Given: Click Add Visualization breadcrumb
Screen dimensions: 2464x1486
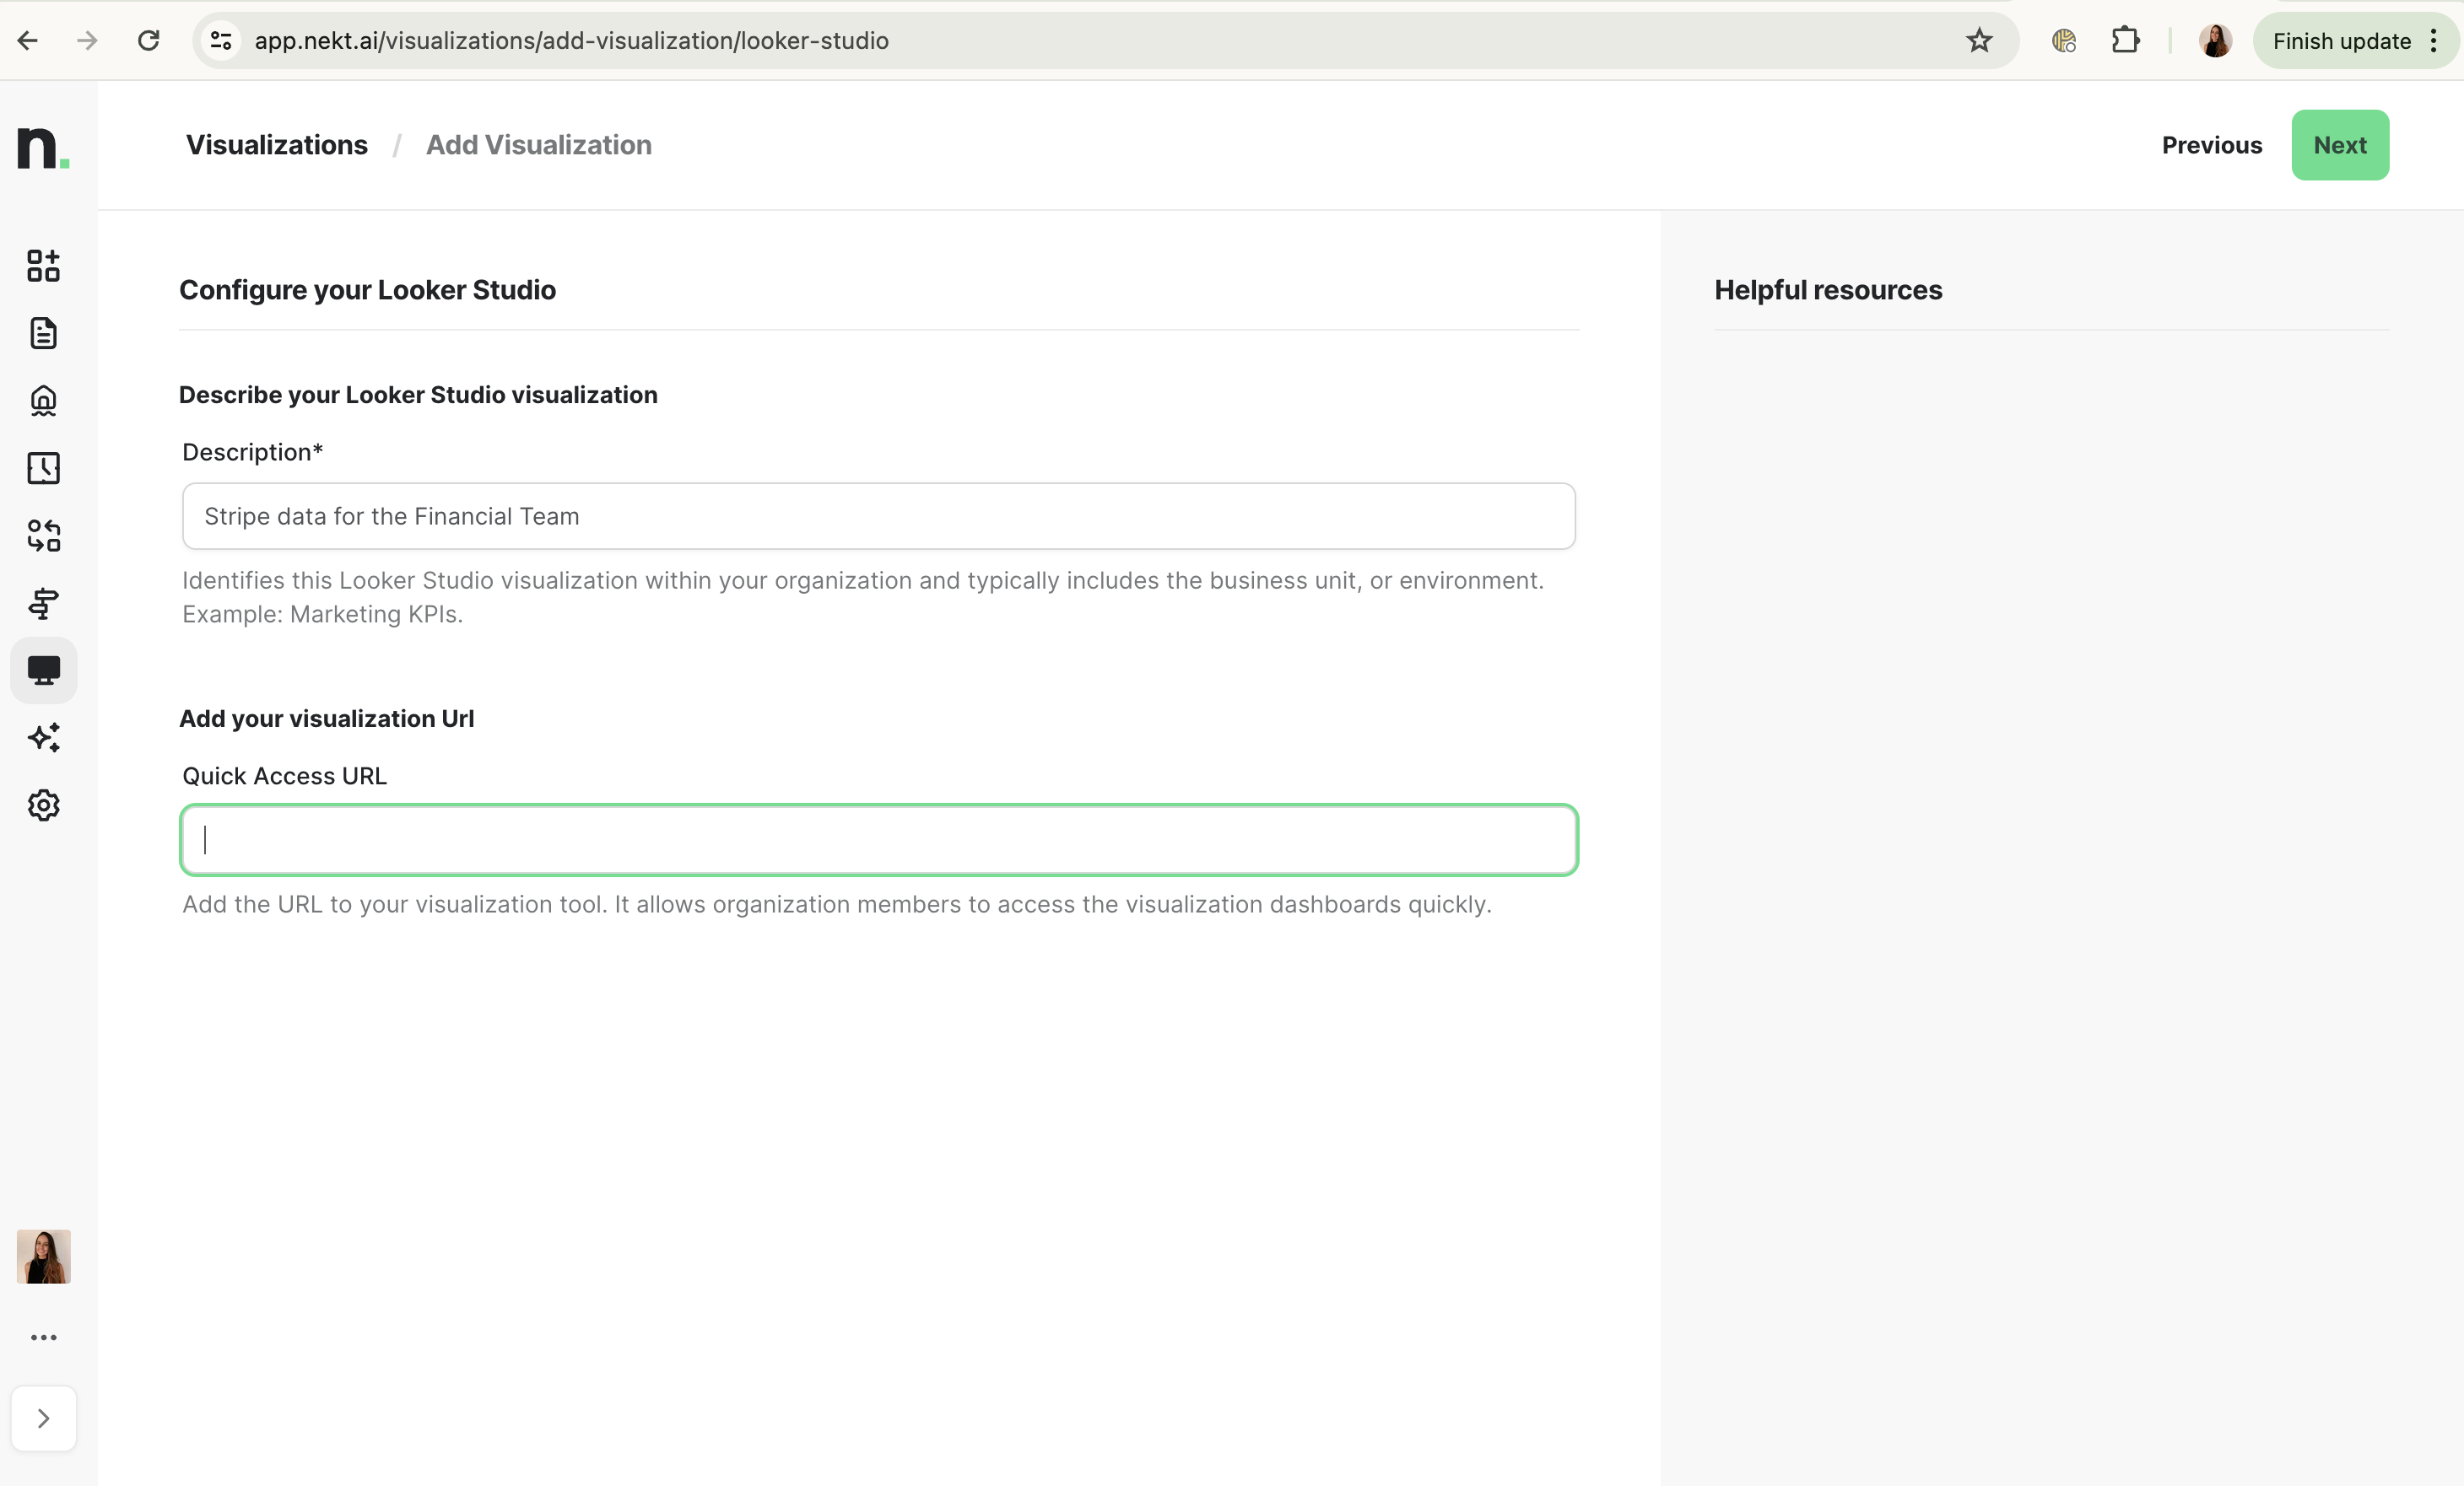Looking at the screenshot, I should (539, 145).
